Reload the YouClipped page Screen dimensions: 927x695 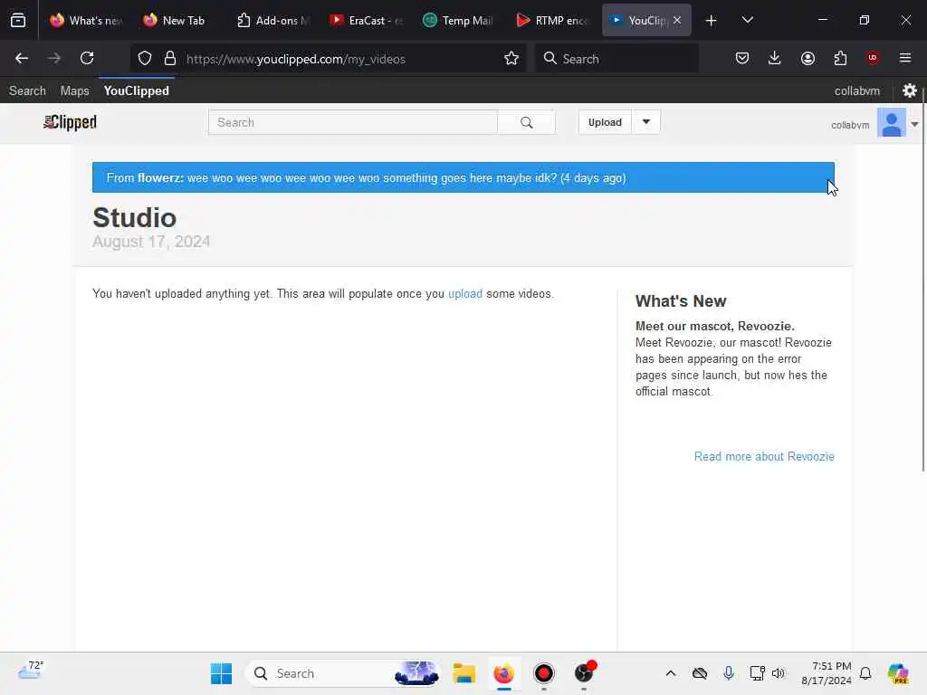[x=87, y=59]
